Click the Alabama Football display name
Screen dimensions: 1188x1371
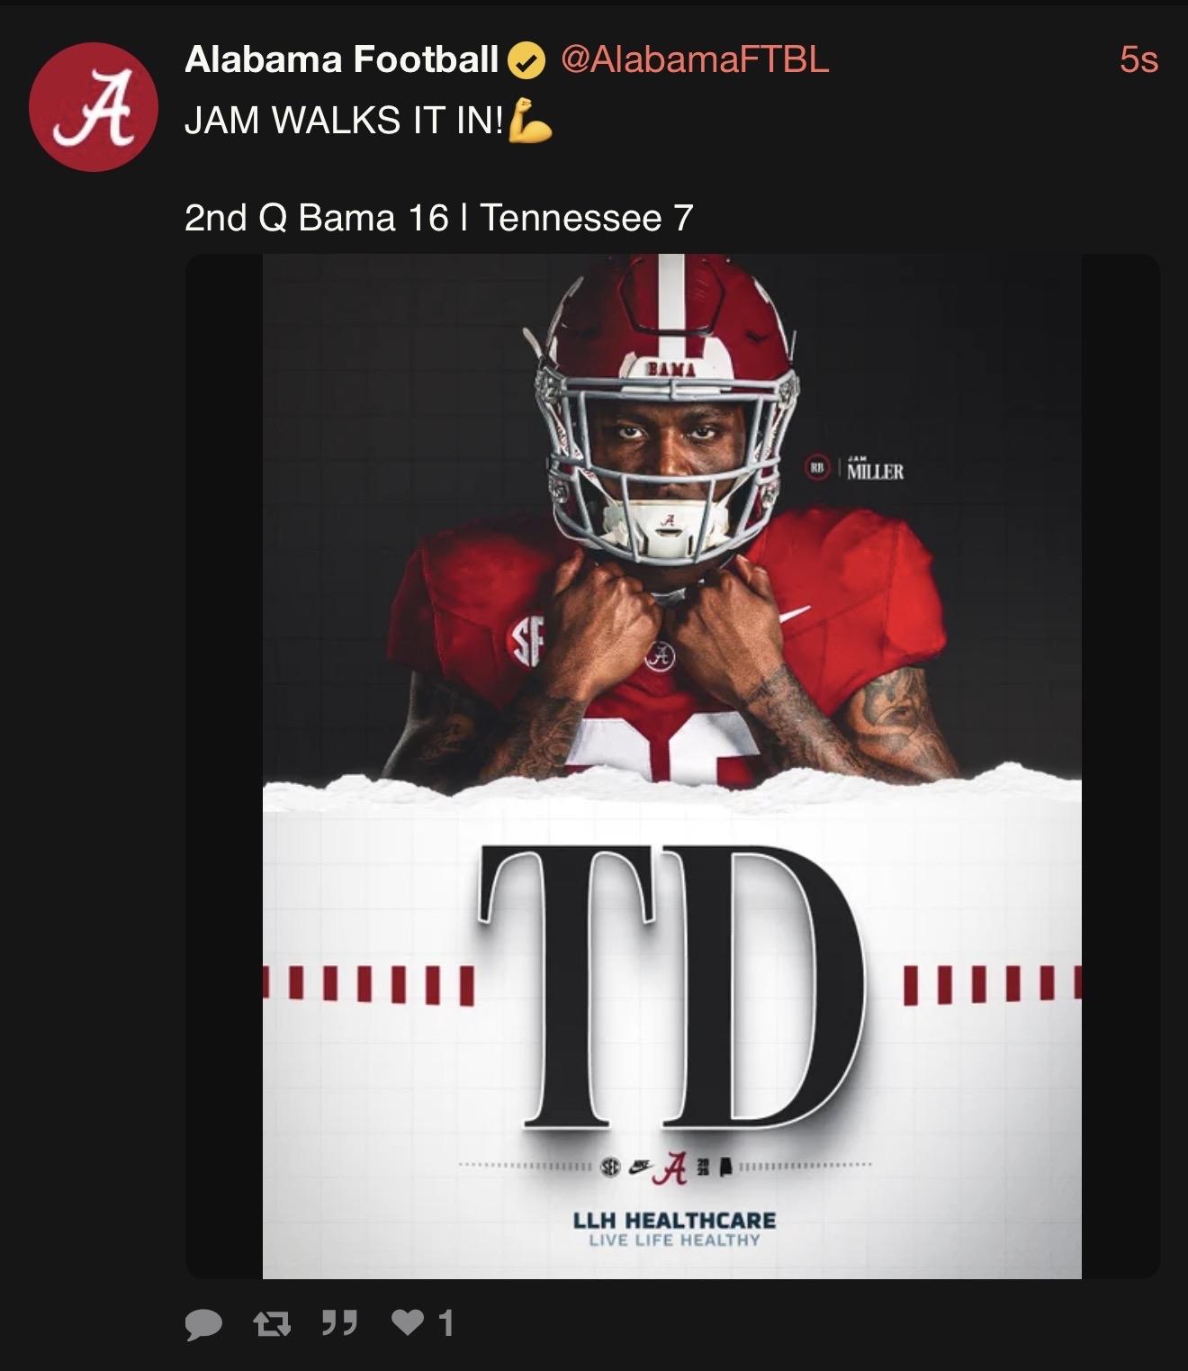click(x=341, y=59)
